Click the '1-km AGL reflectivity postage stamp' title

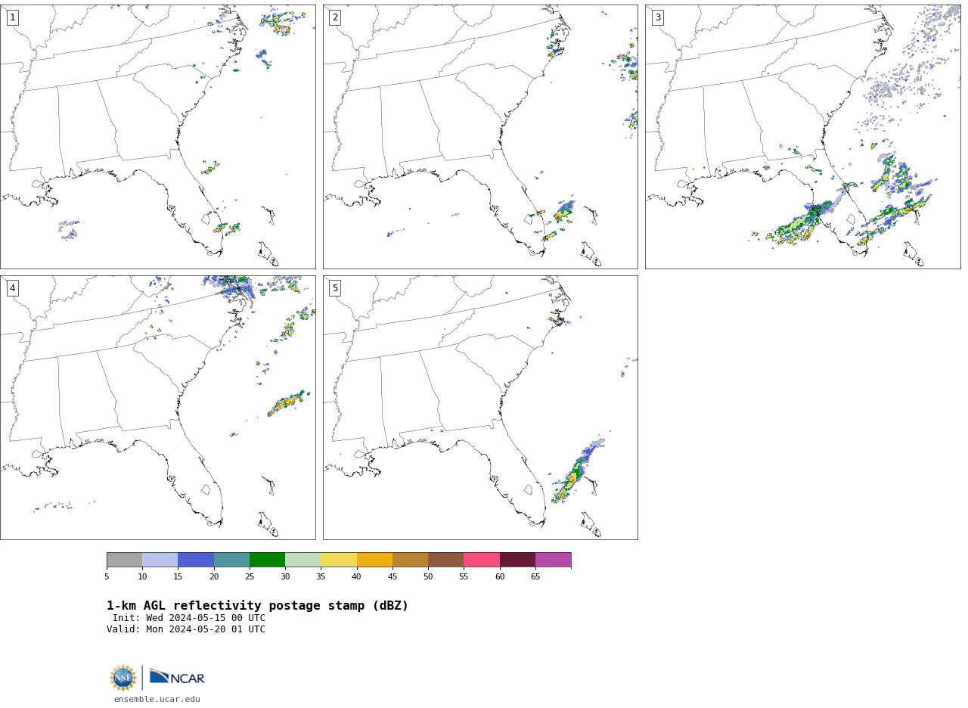click(x=257, y=606)
